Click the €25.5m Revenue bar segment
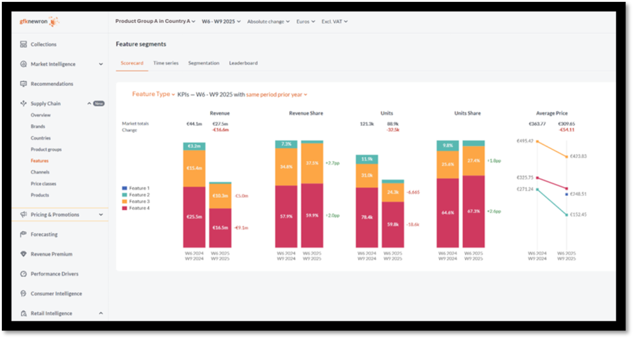The image size is (633, 338). (194, 217)
